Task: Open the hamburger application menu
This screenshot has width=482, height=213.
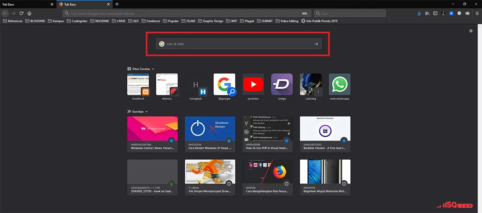Action: coord(477,13)
